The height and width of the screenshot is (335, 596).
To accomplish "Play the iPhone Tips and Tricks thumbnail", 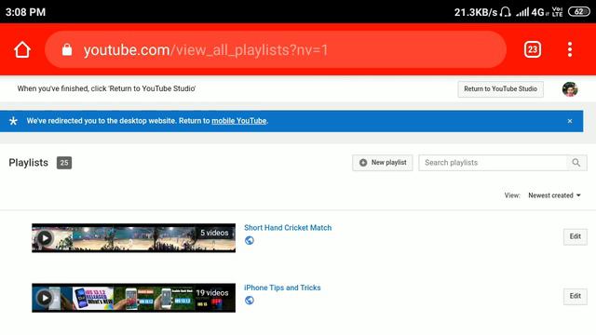I will point(133,298).
